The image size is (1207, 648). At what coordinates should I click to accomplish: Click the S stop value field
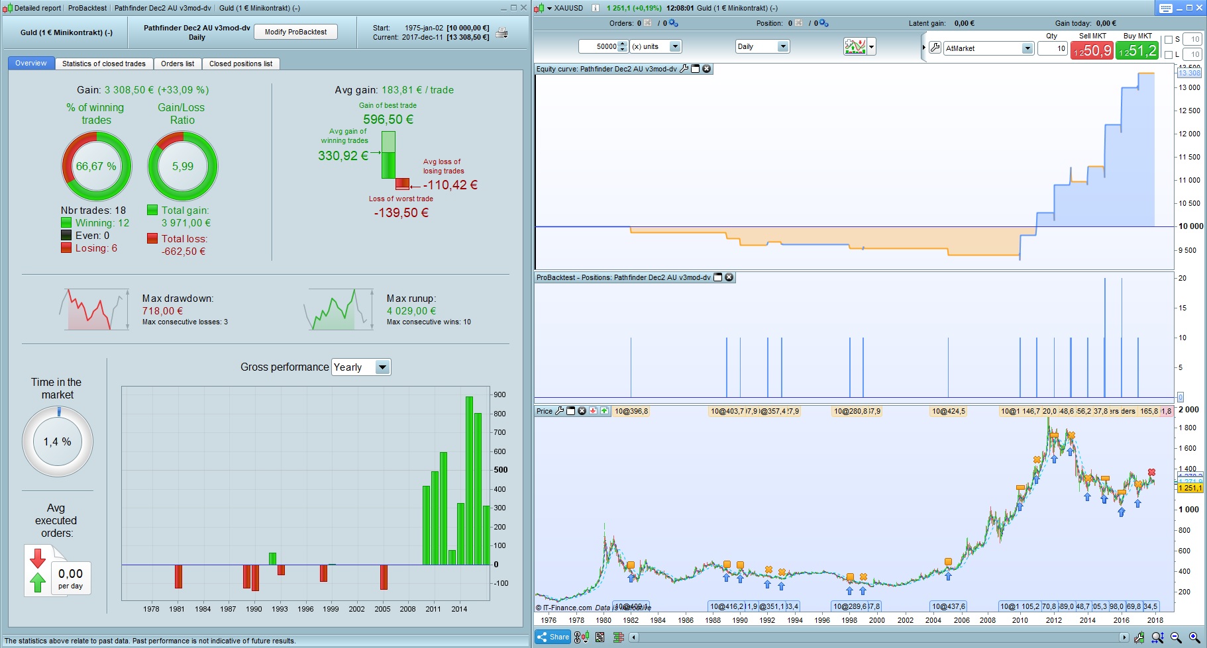coord(1192,40)
